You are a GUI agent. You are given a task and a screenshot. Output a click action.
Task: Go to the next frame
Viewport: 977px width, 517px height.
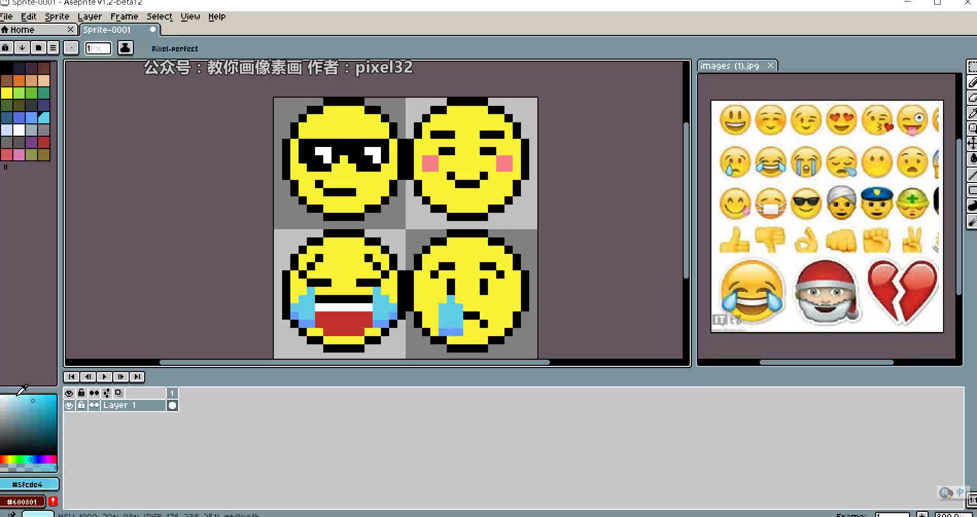(x=121, y=377)
